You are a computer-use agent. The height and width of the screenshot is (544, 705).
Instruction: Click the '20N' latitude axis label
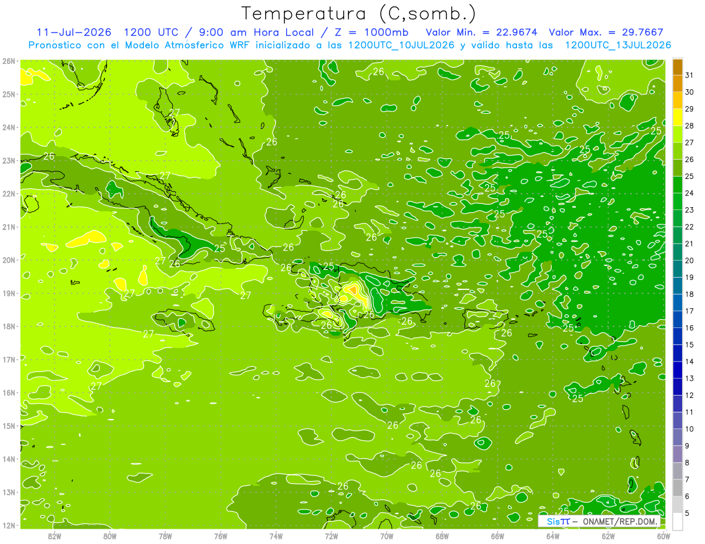coord(8,260)
